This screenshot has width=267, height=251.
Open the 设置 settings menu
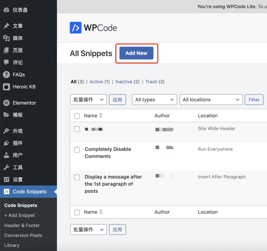coord(18,179)
